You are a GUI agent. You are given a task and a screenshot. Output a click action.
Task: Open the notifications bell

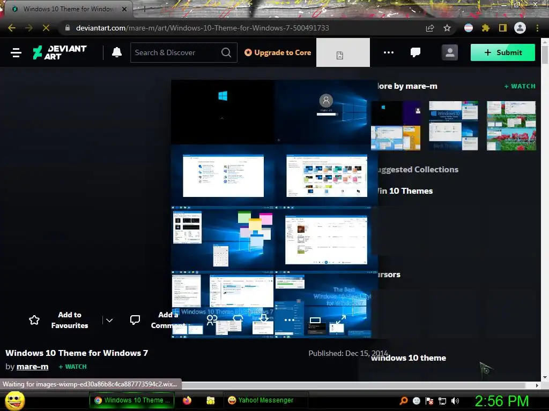117,52
